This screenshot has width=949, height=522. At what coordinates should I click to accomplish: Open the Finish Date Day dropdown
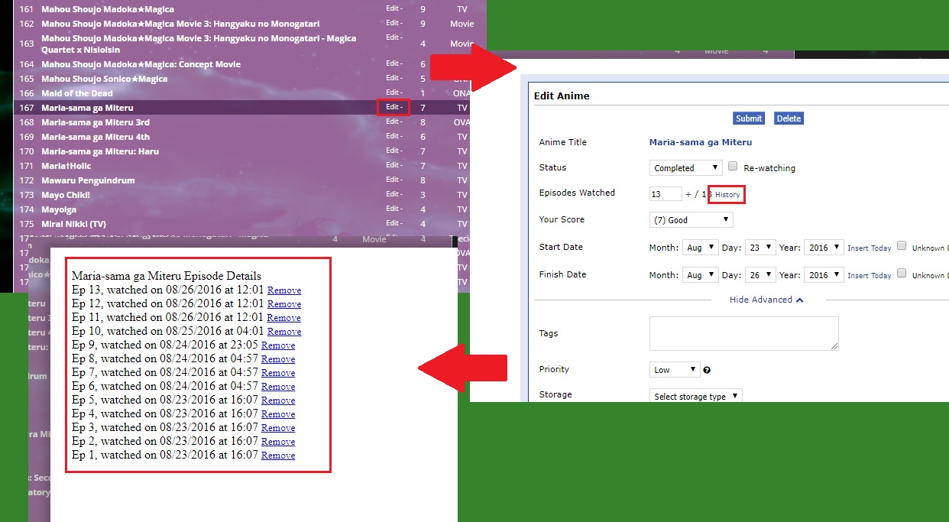(760, 275)
